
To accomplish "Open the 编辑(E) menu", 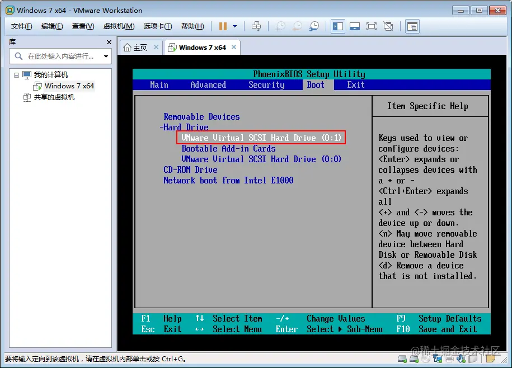I will coord(52,26).
